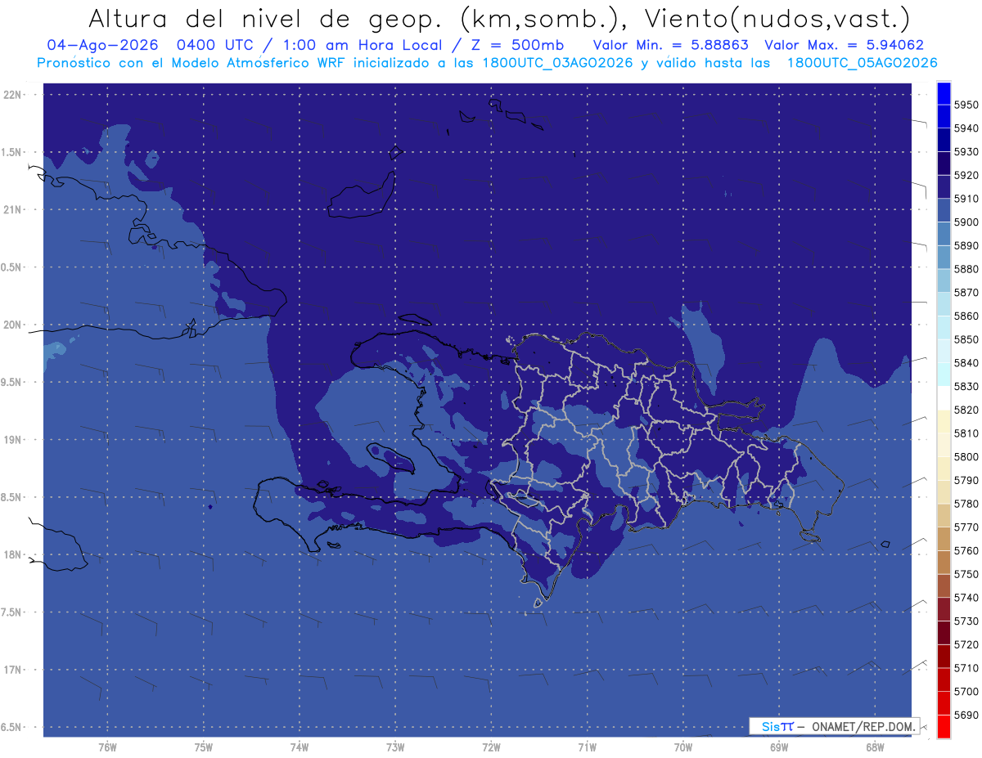Click the '5770' legend value

tap(966, 527)
